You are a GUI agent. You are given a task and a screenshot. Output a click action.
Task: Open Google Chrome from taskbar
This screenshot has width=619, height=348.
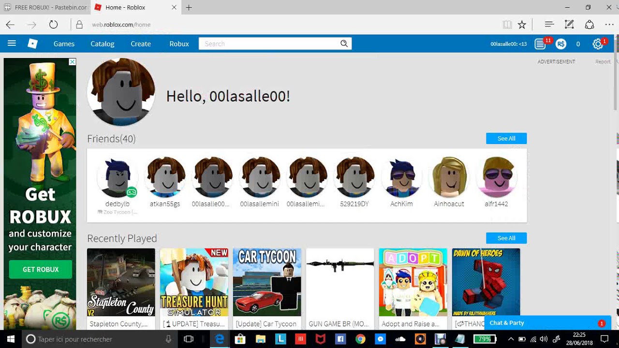click(360, 339)
